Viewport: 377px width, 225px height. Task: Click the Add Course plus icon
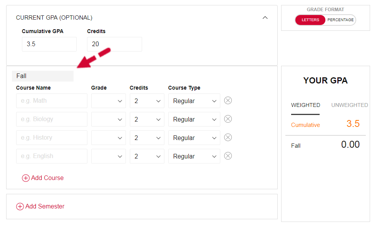(26, 178)
